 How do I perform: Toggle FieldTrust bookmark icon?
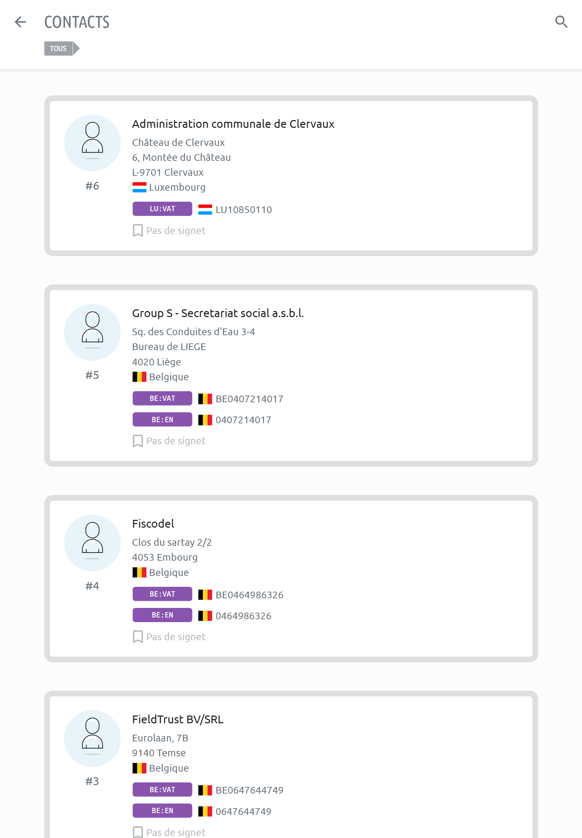coord(137,832)
